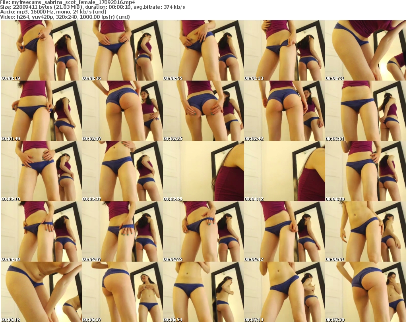Select the frame at 00:00:36
The height and width of the screenshot is (322, 407).
122,50
